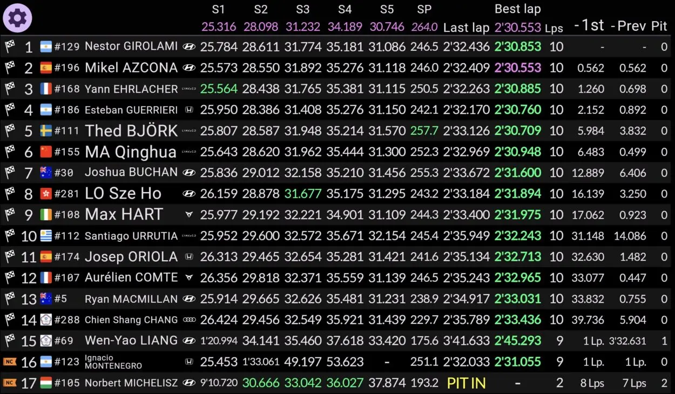This screenshot has width=675, height=394.
Task: Click the Swedish flag next to Thed Björk
Action: pos(46,131)
